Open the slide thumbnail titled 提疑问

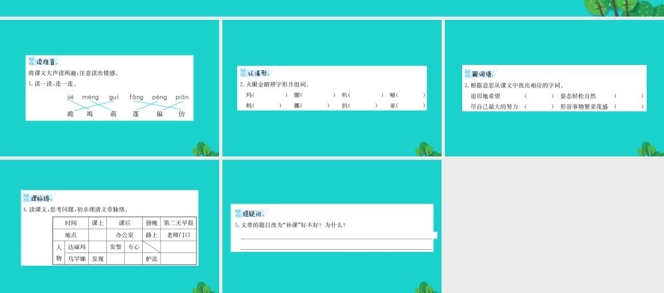tap(331, 226)
